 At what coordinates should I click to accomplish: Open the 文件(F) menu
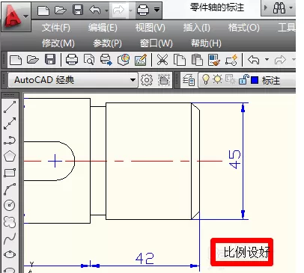[x=56, y=28]
